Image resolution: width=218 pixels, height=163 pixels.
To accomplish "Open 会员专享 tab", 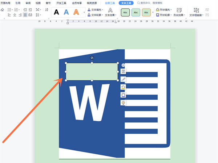I will [x=77, y=3].
